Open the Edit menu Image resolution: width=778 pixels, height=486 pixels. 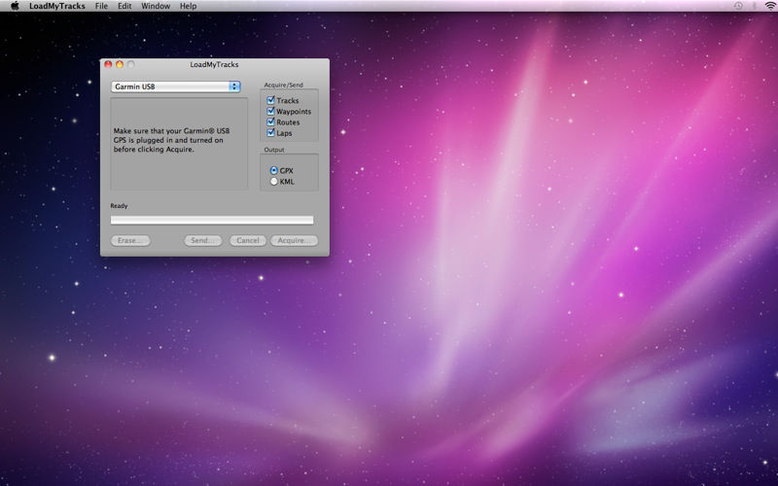124,6
